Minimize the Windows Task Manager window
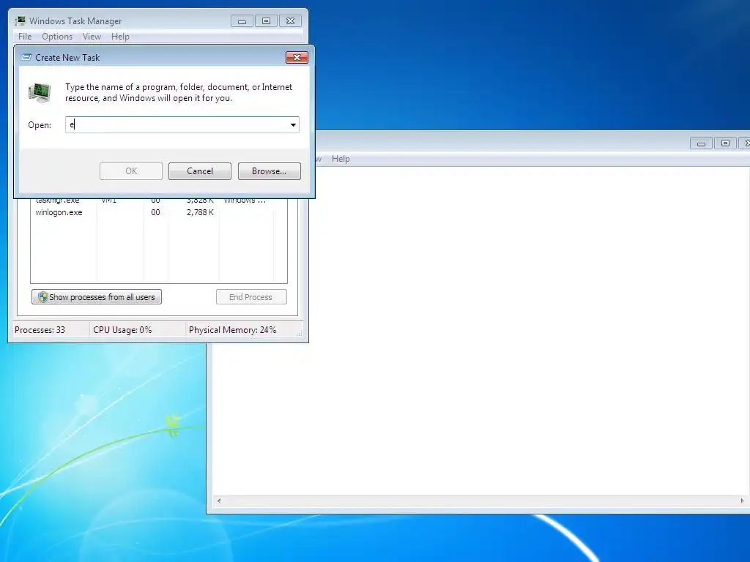Image resolution: width=750 pixels, height=562 pixels. click(x=242, y=21)
